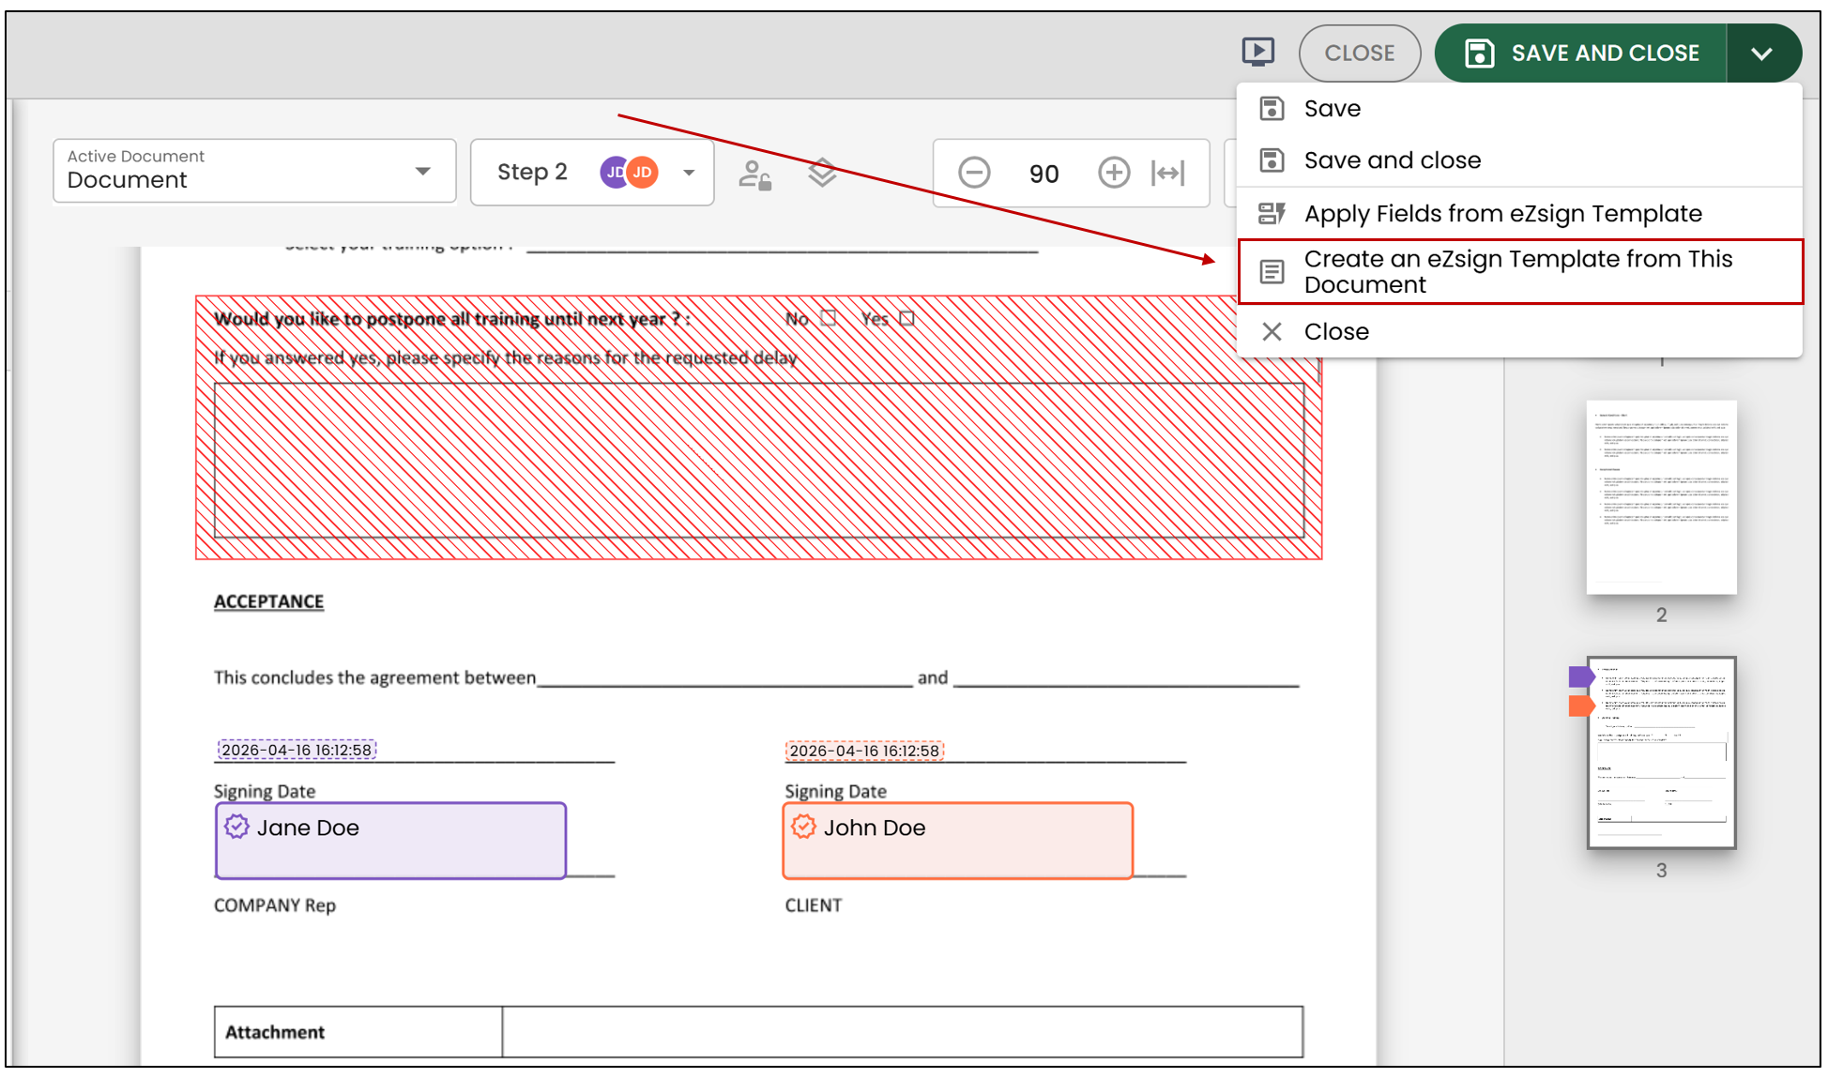Click the Apply Fields template icon
1828x1078 pixels.
tap(1272, 214)
